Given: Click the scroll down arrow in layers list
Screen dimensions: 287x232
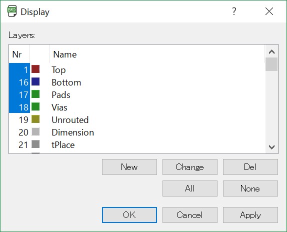Looking at the screenshot, I should (271, 147).
